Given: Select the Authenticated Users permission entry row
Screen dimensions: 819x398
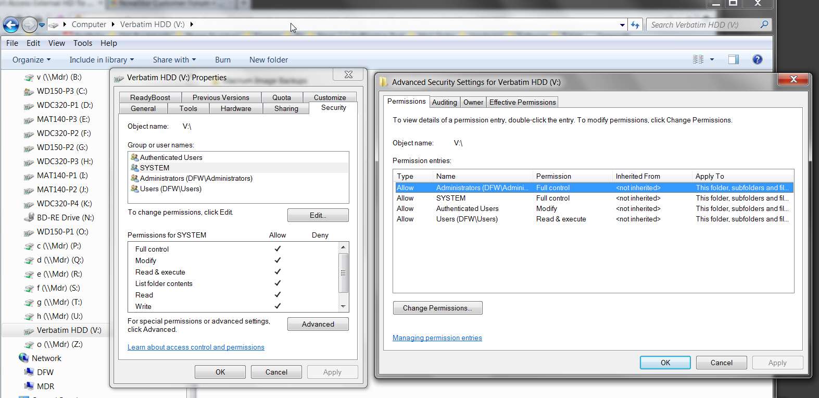Looking at the screenshot, I should click(594, 208).
